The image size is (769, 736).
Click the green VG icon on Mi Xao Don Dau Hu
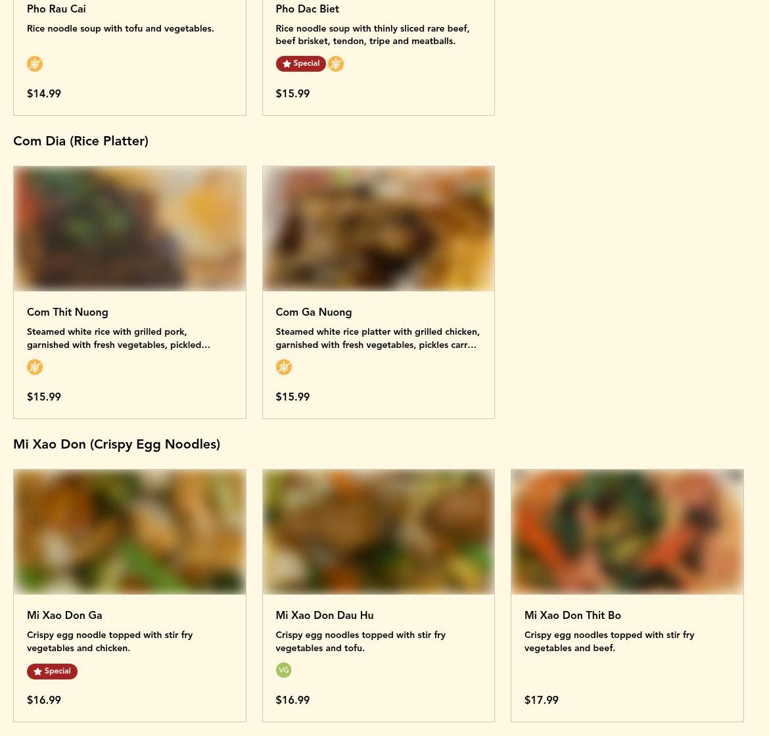pyautogui.click(x=283, y=670)
